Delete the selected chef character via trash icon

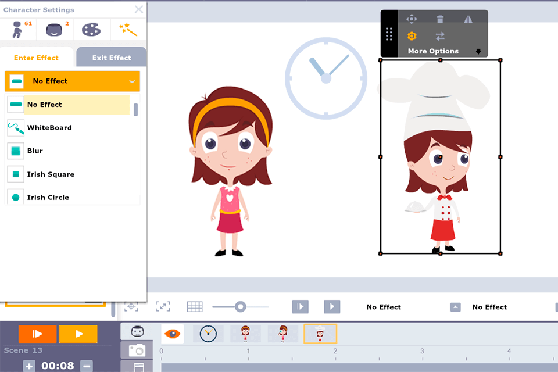point(441,19)
